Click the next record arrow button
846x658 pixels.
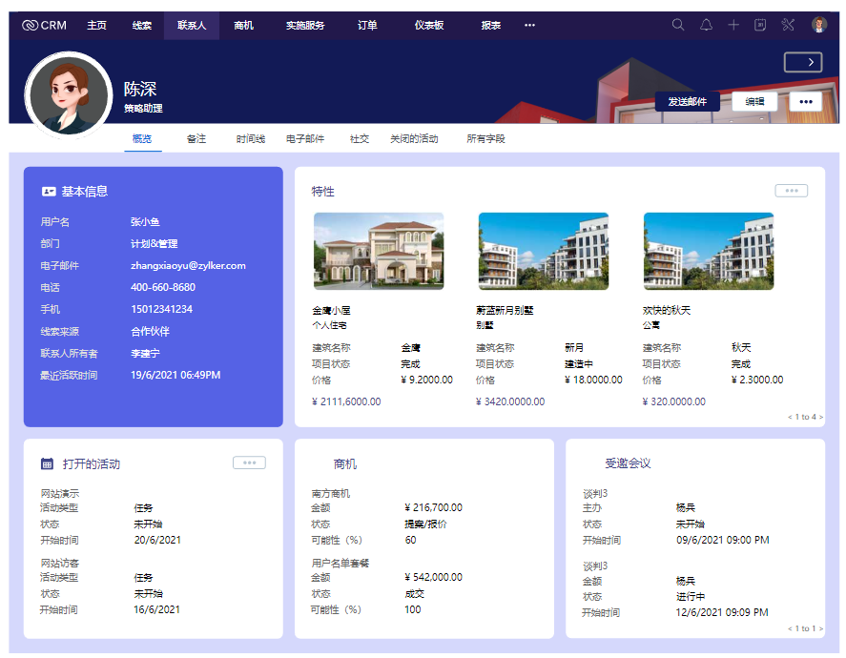(x=803, y=62)
